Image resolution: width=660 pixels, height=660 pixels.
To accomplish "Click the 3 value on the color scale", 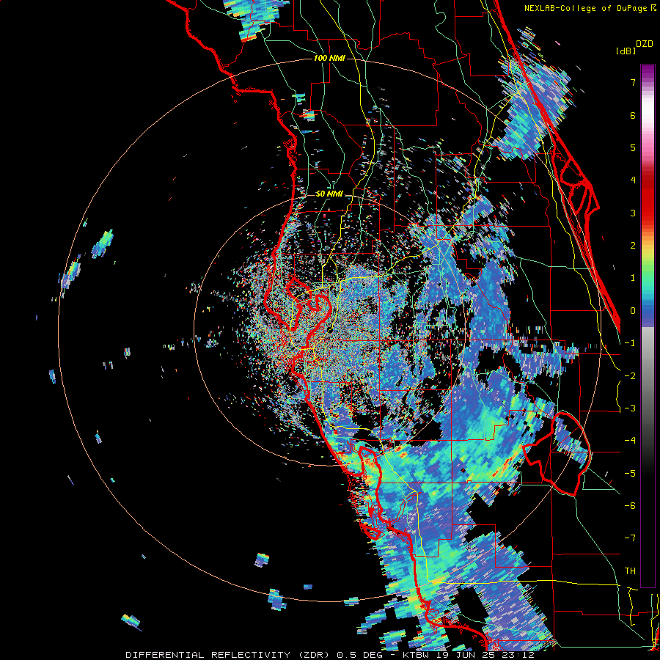I will pyautogui.click(x=633, y=213).
